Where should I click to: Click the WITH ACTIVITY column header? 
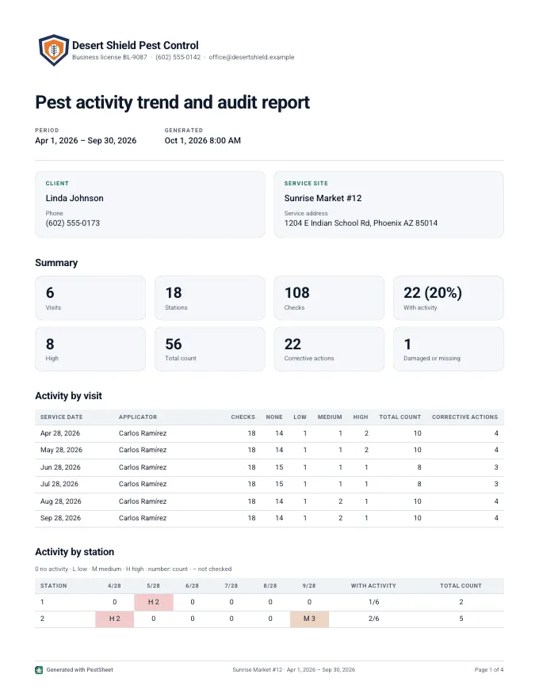point(373,586)
